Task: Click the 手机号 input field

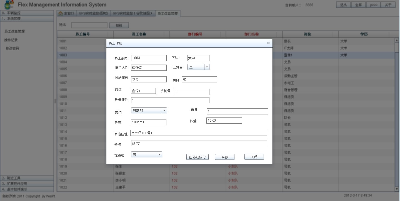Action: pos(192,92)
